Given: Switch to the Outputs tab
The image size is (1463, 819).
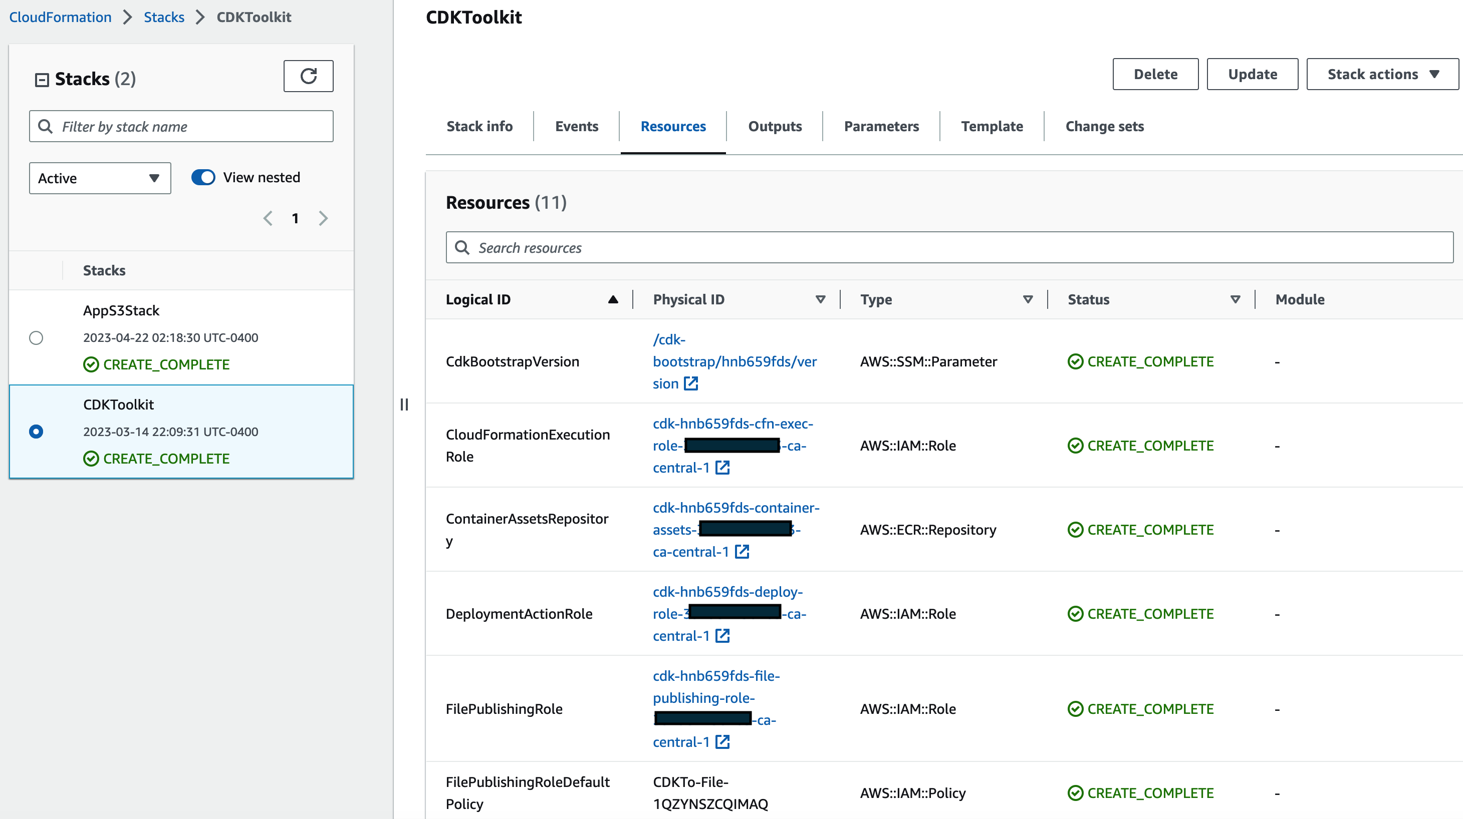Looking at the screenshot, I should point(774,126).
